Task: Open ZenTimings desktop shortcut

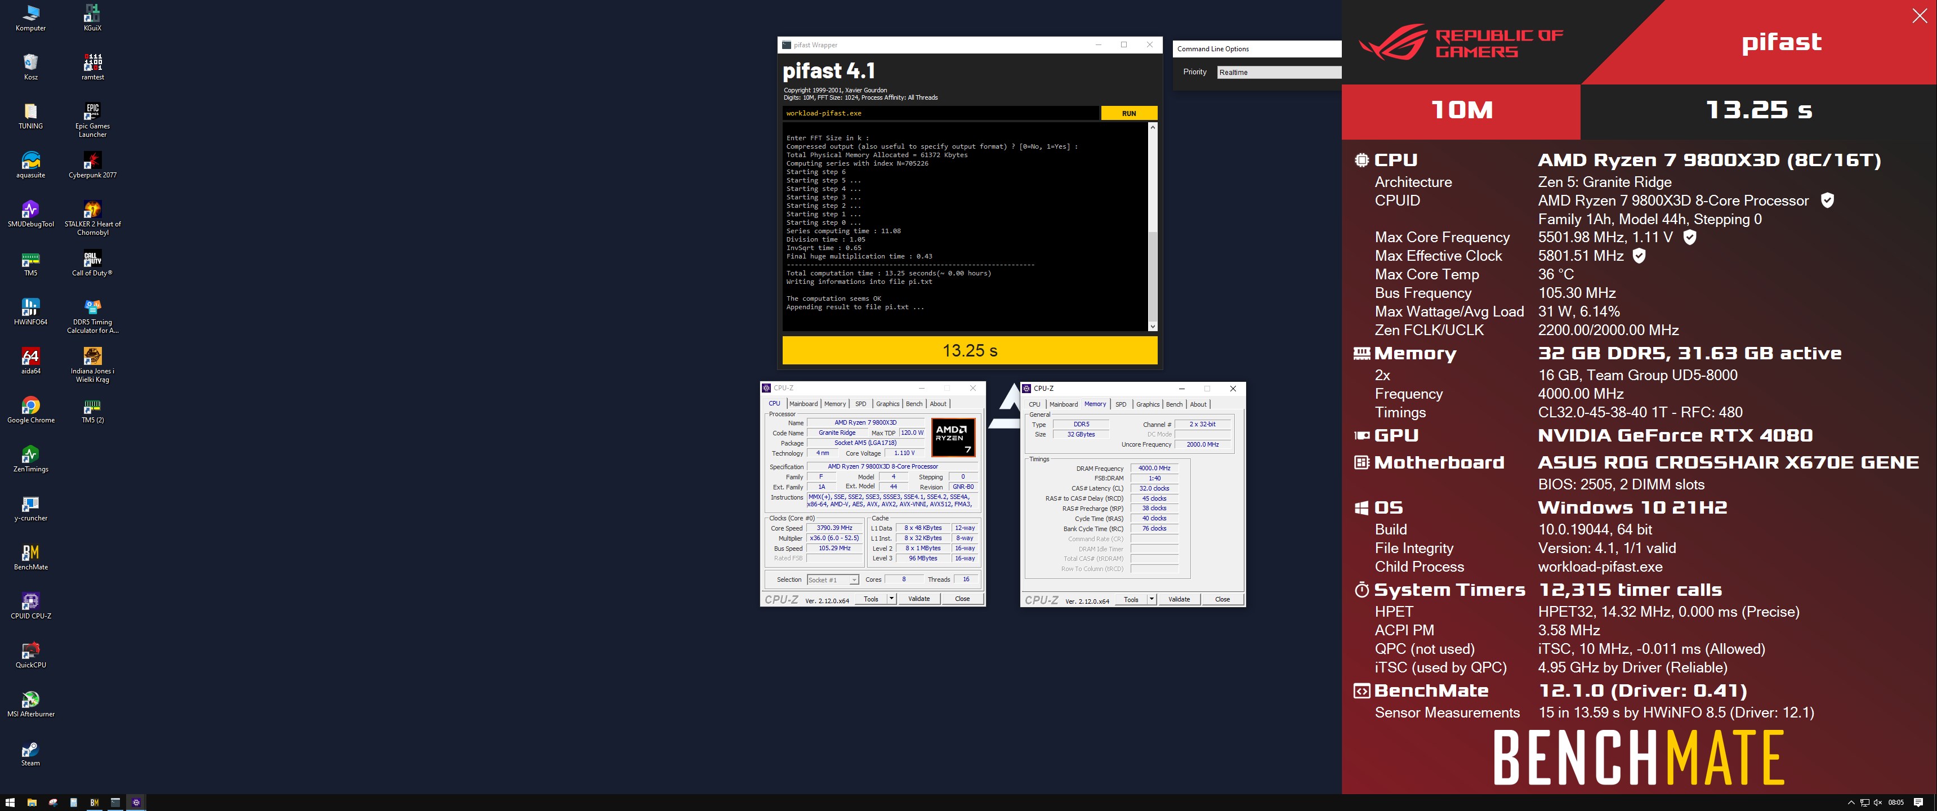Action: tap(30, 459)
